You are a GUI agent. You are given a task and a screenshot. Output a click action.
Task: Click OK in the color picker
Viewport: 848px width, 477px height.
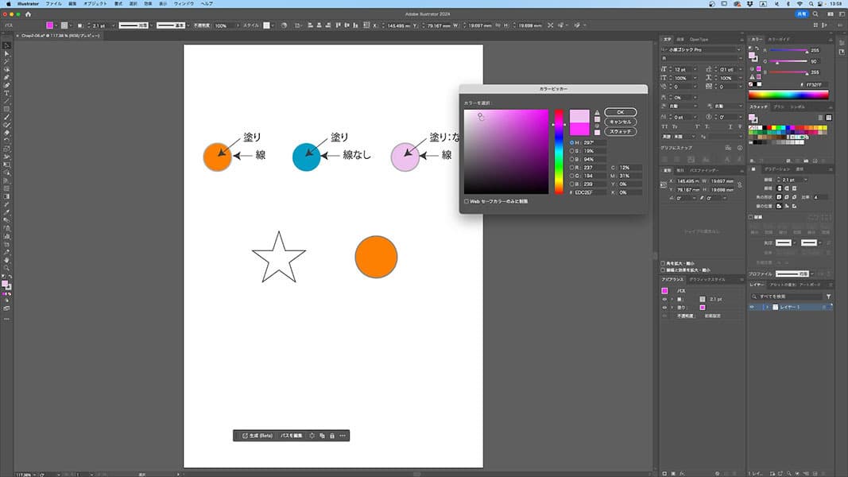tap(620, 112)
